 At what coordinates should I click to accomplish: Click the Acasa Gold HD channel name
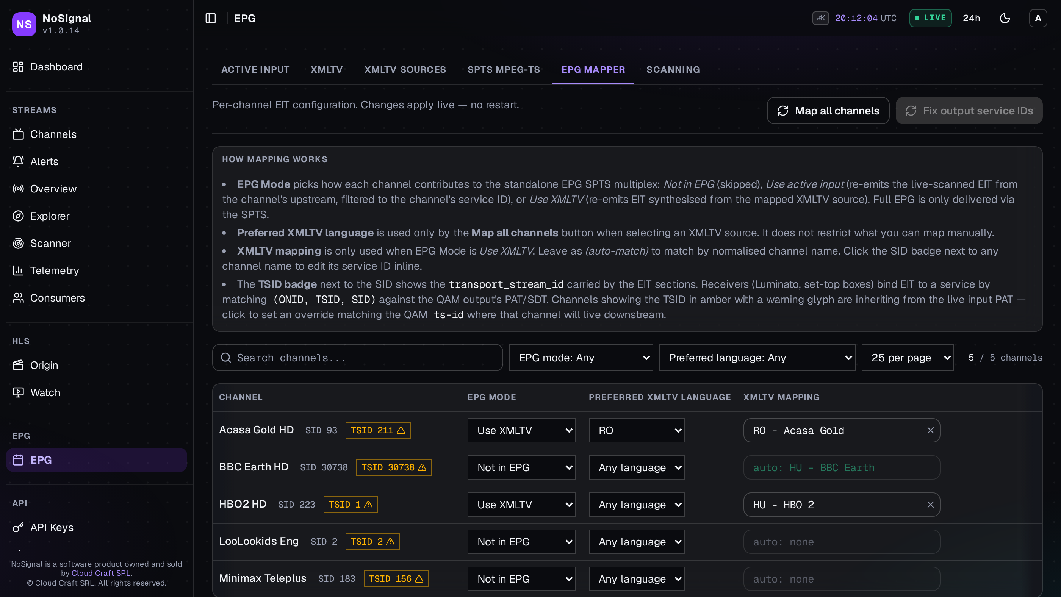(x=256, y=430)
